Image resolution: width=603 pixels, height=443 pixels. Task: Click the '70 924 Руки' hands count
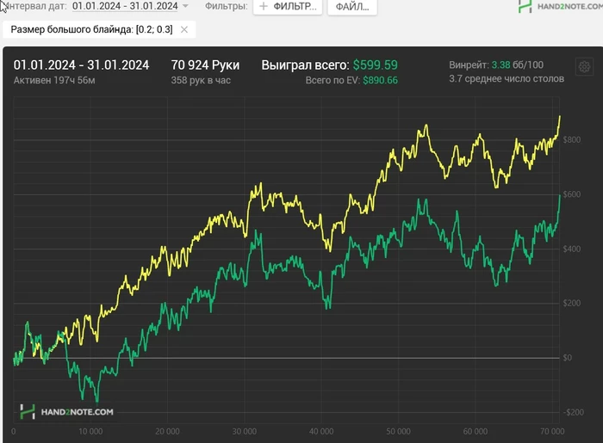pos(205,65)
